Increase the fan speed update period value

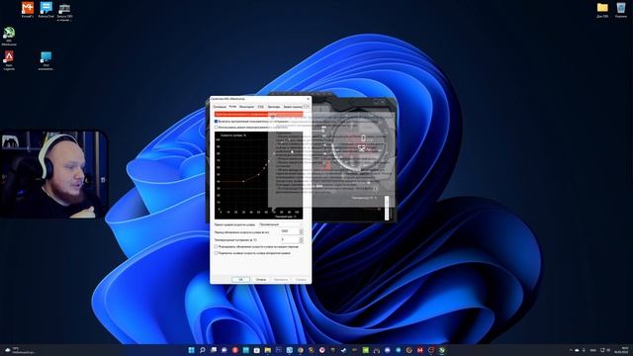click(301, 230)
